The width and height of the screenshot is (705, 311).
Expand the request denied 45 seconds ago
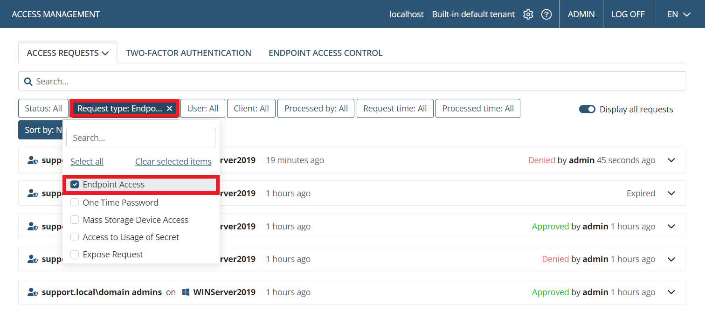click(x=671, y=160)
